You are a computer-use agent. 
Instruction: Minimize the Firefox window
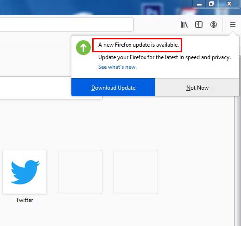click(x=199, y=4)
